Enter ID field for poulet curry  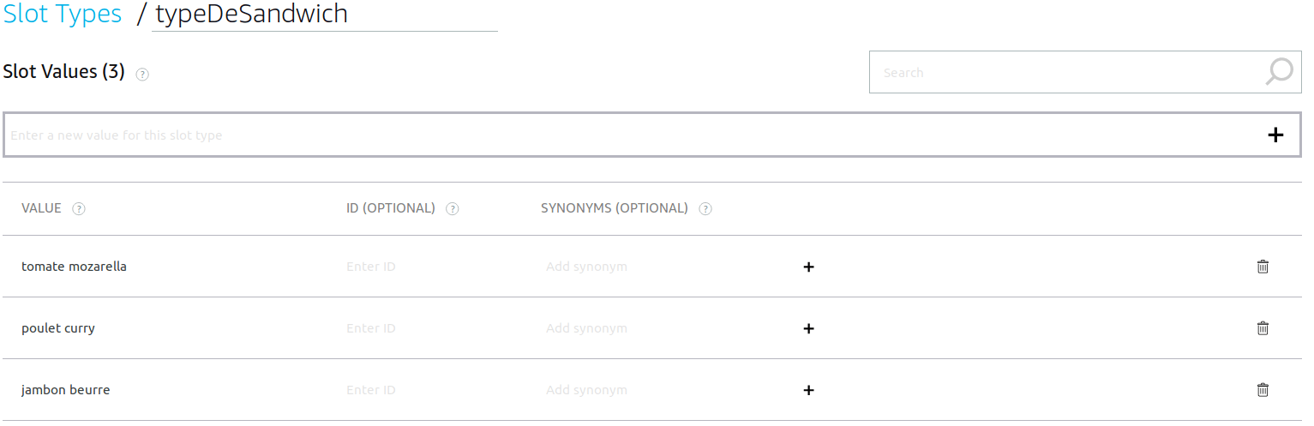coord(411,328)
